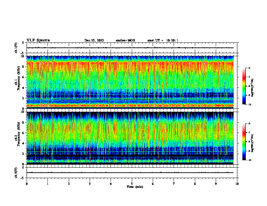Viewport: 267px width, 206px height.
Task: Click the "Time (min)" x-axis title
Action: click(135, 187)
